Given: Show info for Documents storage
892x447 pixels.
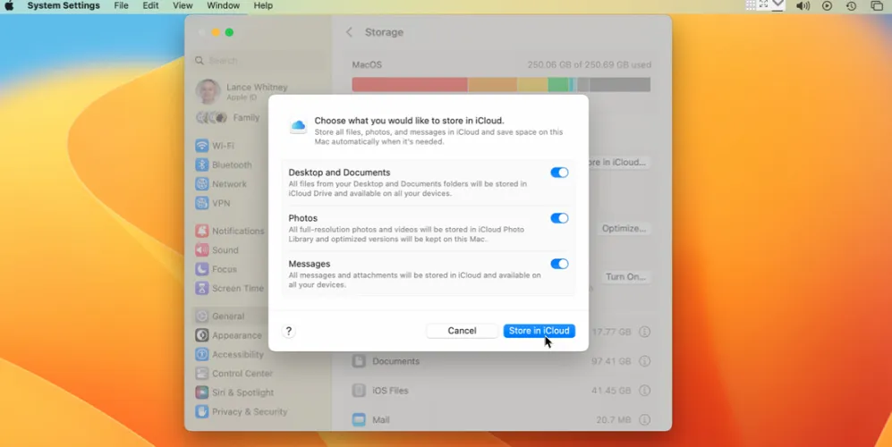Looking at the screenshot, I should [644, 361].
